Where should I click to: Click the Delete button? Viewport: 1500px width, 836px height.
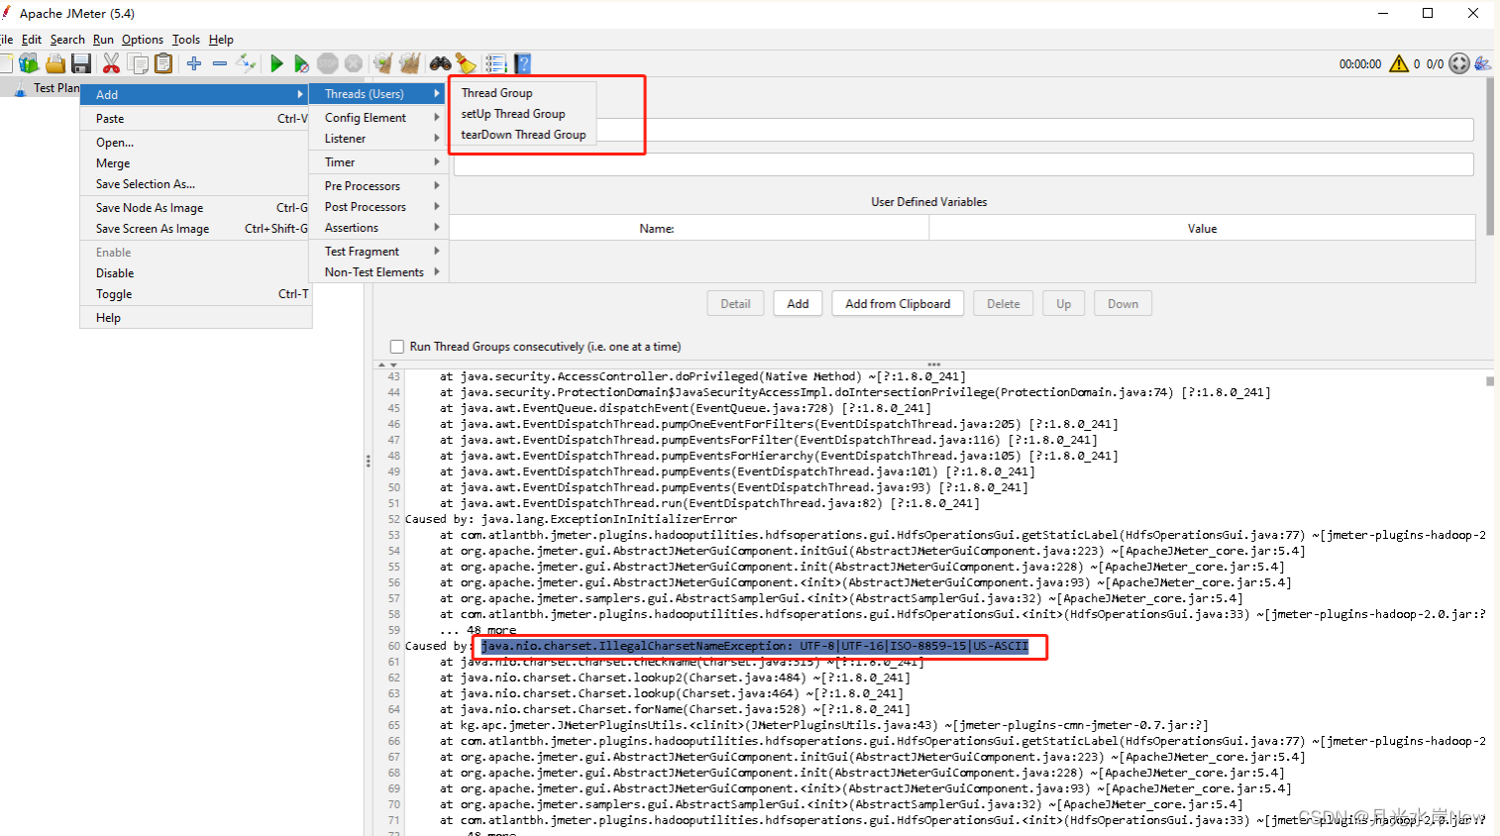(1003, 304)
